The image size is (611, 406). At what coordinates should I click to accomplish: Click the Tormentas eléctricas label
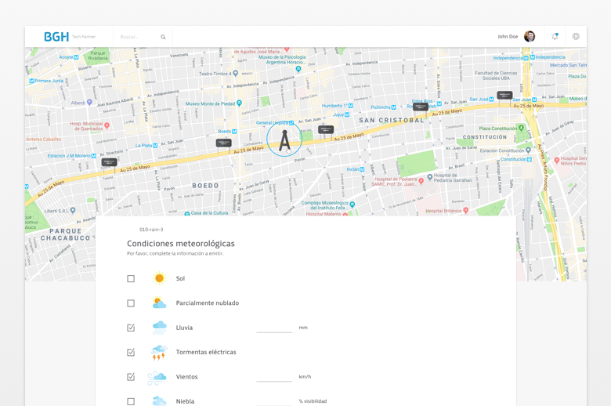click(206, 352)
